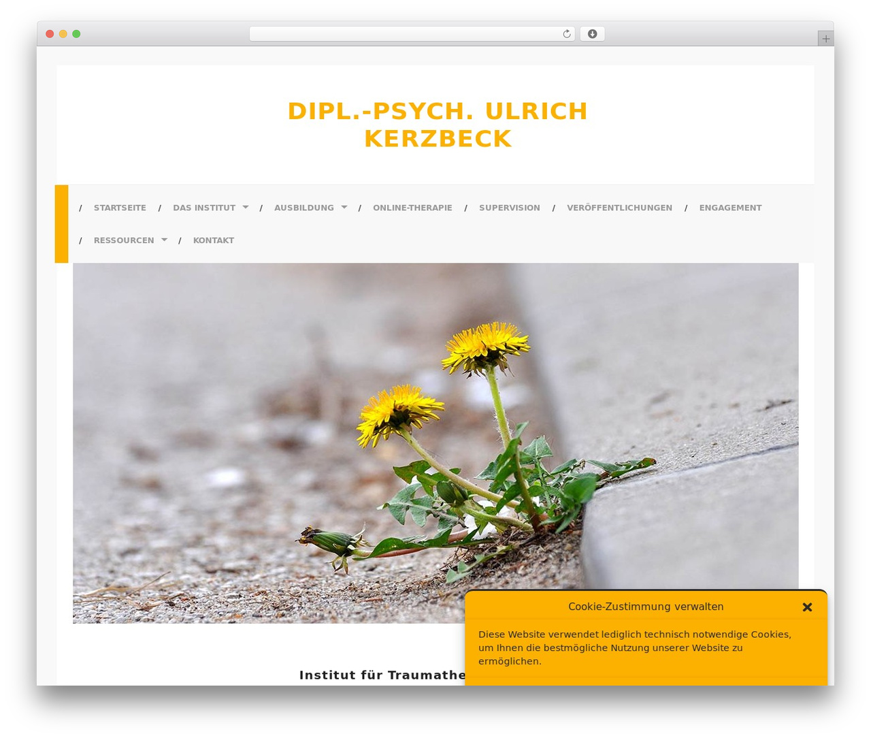871x738 pixels.
Task: Open Supervision page
Action: coord(510,208)
